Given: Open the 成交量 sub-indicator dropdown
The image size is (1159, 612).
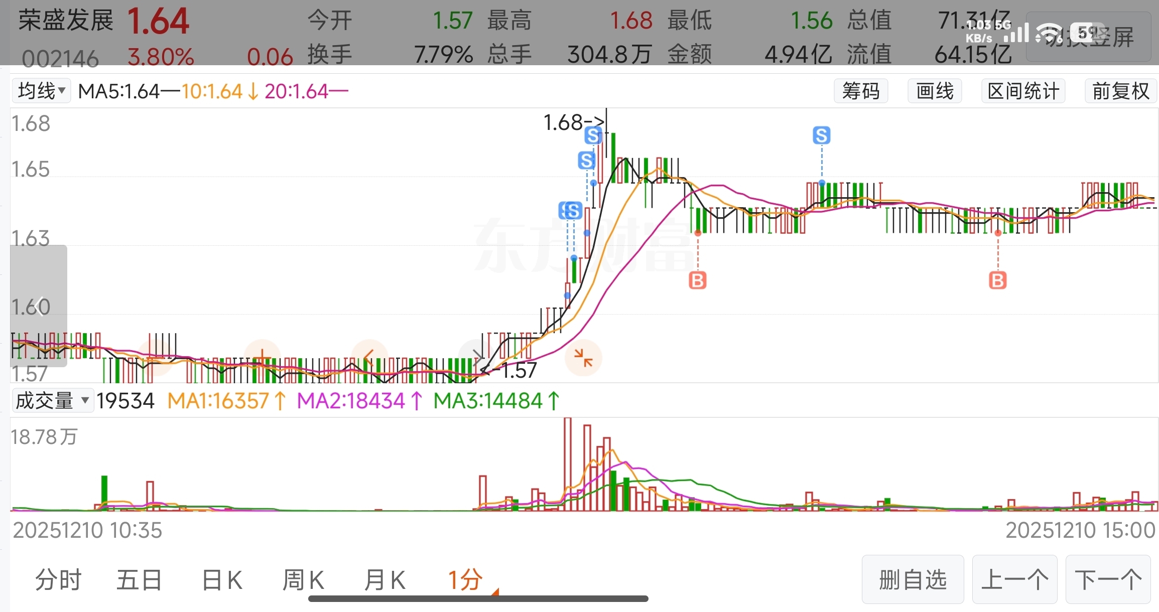Looking at the screenshot, I should pos(52,401).
